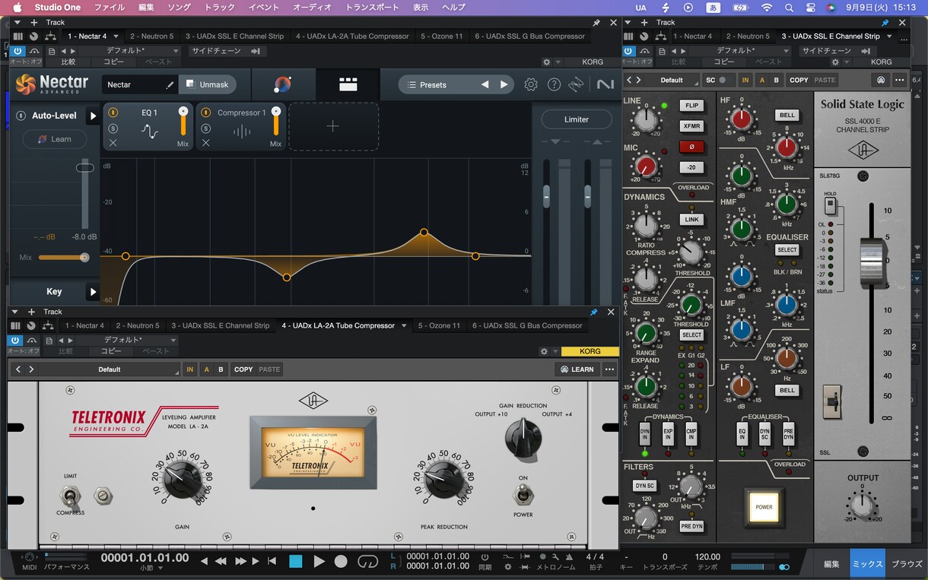Open the Default preset dropdown in LA-2A
This screenshot has height=580, width=928.
click(110, 369)
